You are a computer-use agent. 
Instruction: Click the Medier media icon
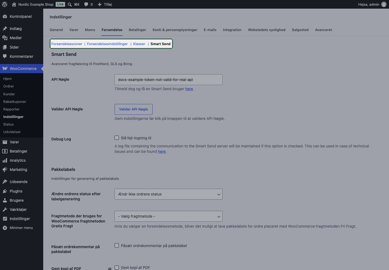tap(5, 38)
